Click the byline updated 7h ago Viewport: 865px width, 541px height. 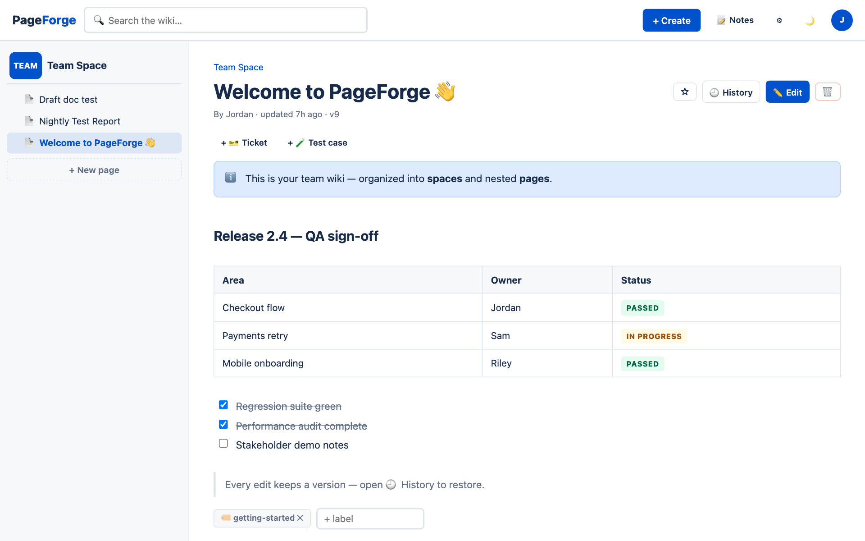291,115
